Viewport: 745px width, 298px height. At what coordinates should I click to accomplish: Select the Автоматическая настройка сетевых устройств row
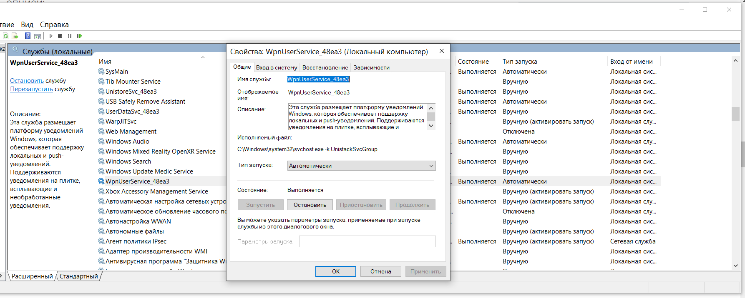click(x=162, y=201)
